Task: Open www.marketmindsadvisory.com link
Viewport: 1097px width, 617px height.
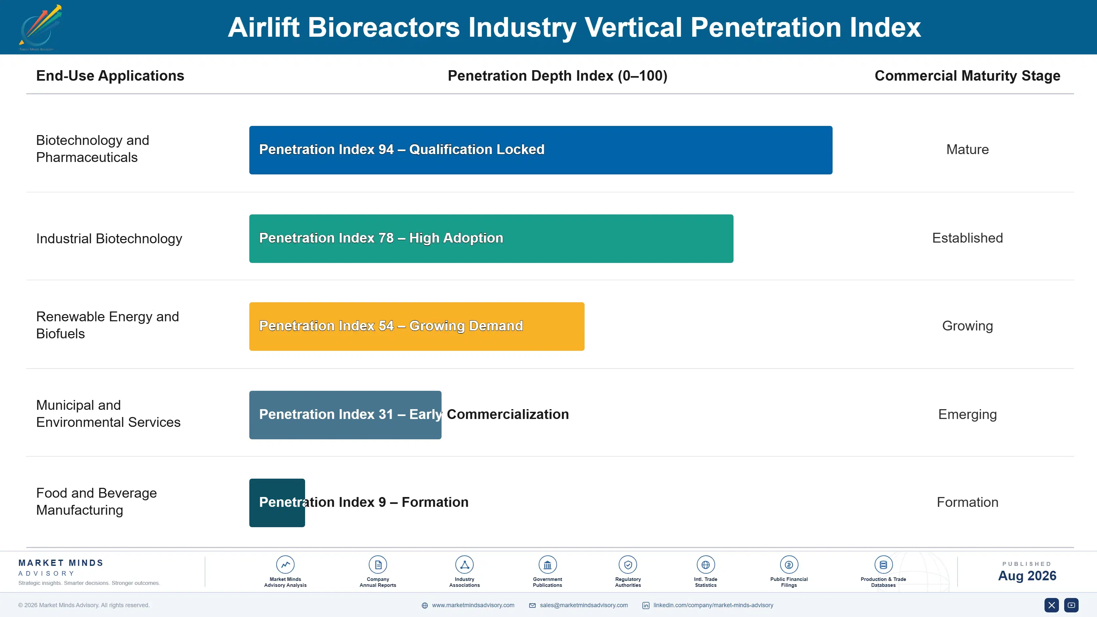Action: pyautogui.click(x=473, y=605)
